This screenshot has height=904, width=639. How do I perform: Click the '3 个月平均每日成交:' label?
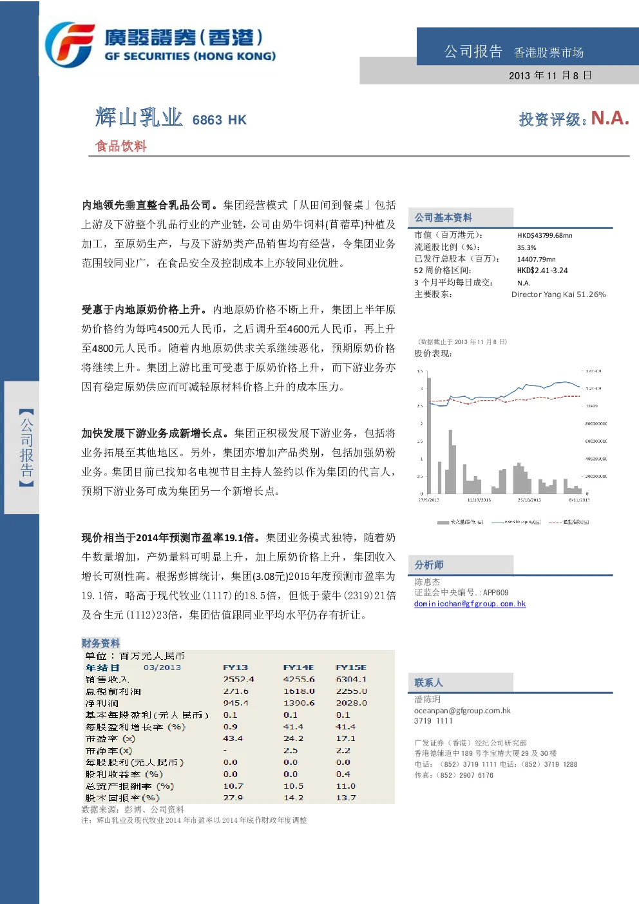coord(453,282)
